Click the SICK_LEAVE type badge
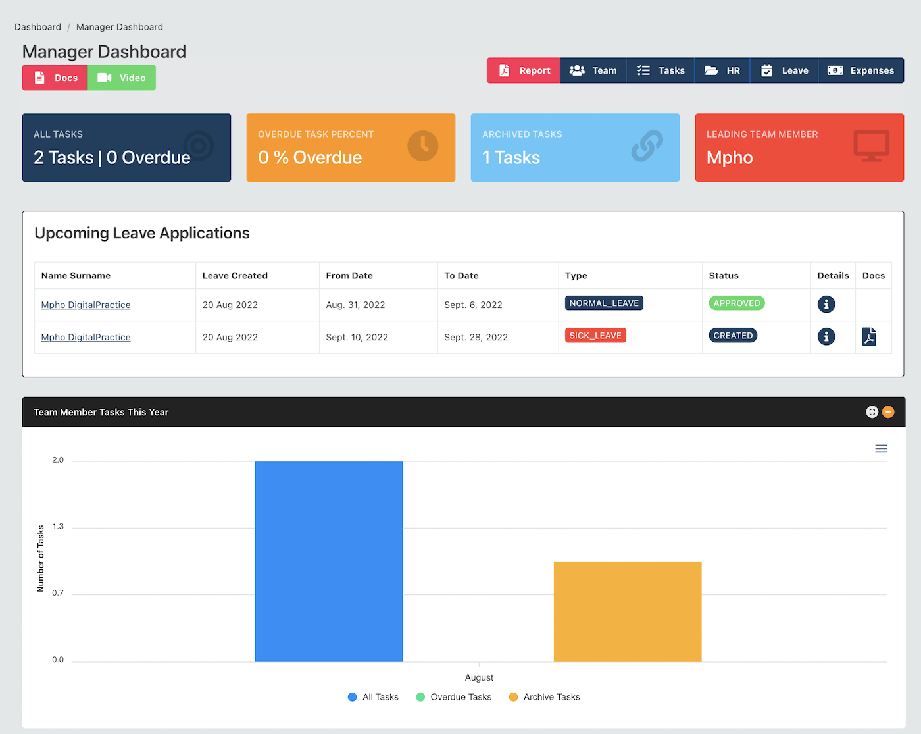921x734 pixels. tap(595, 335)
